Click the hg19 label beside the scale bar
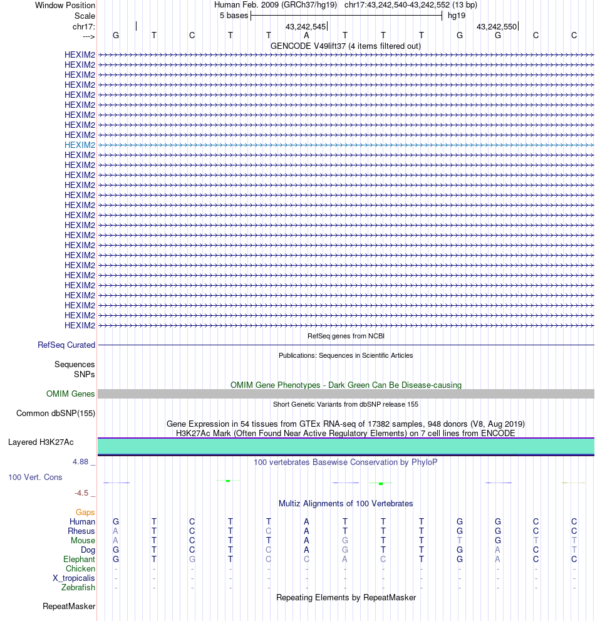Screen dimensions: 595x621 click(x=457, y=16)
